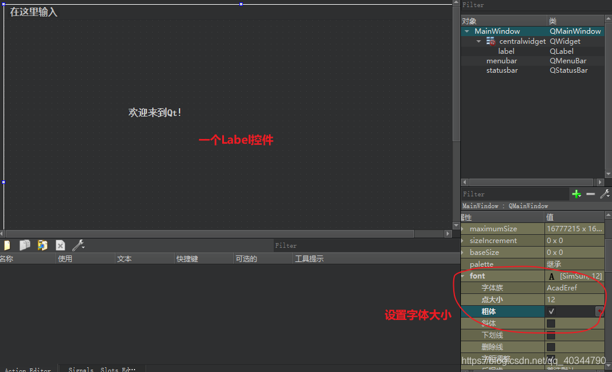Select the menubar row in the Object Inspector
Viewport: 612px width, 372px height.
[x=533, y=61]
